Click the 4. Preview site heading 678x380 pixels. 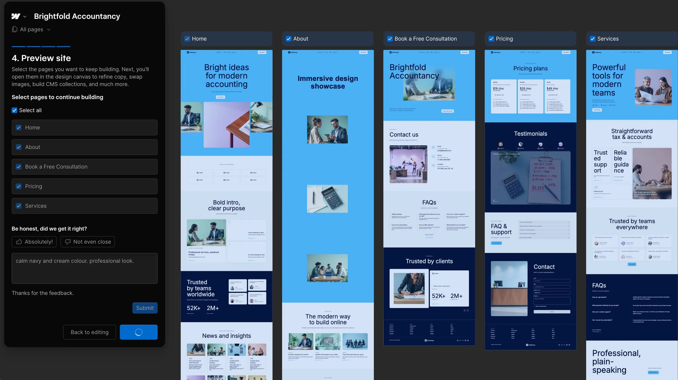tap(41, 58)
